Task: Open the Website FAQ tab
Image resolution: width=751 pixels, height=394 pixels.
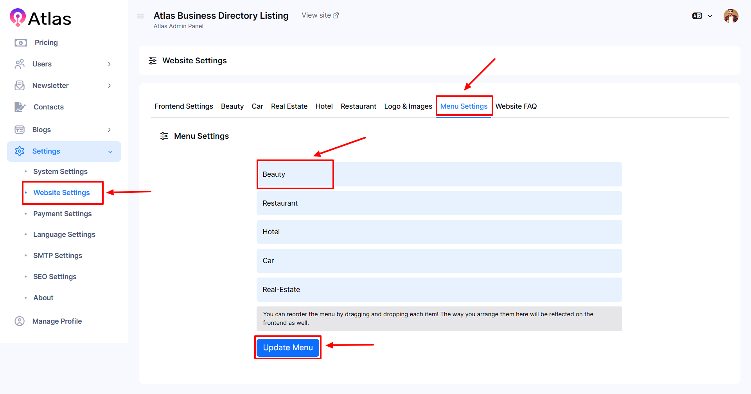Action: [516, 106]
